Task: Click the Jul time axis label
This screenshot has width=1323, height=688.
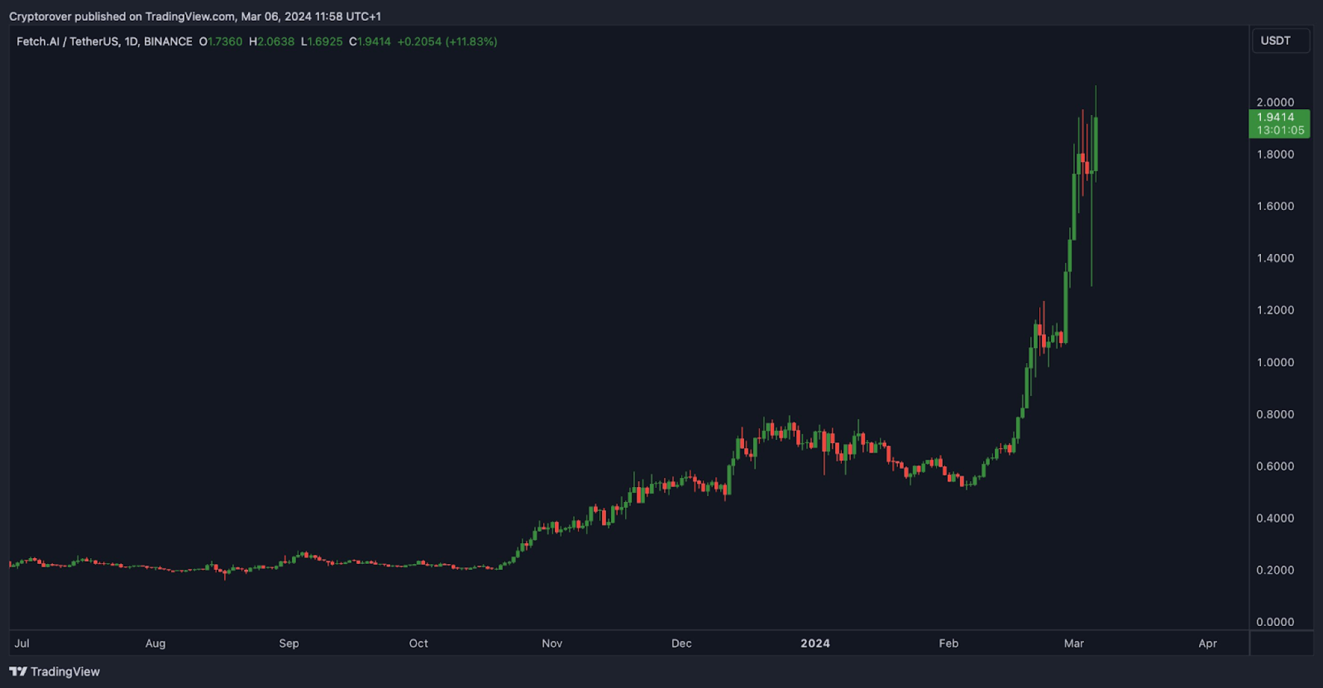Action: [x=22, y=643]
